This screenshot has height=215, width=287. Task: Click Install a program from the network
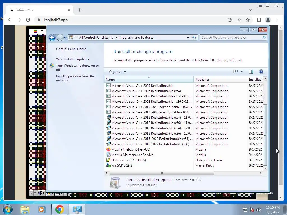(x=75, y=78)
